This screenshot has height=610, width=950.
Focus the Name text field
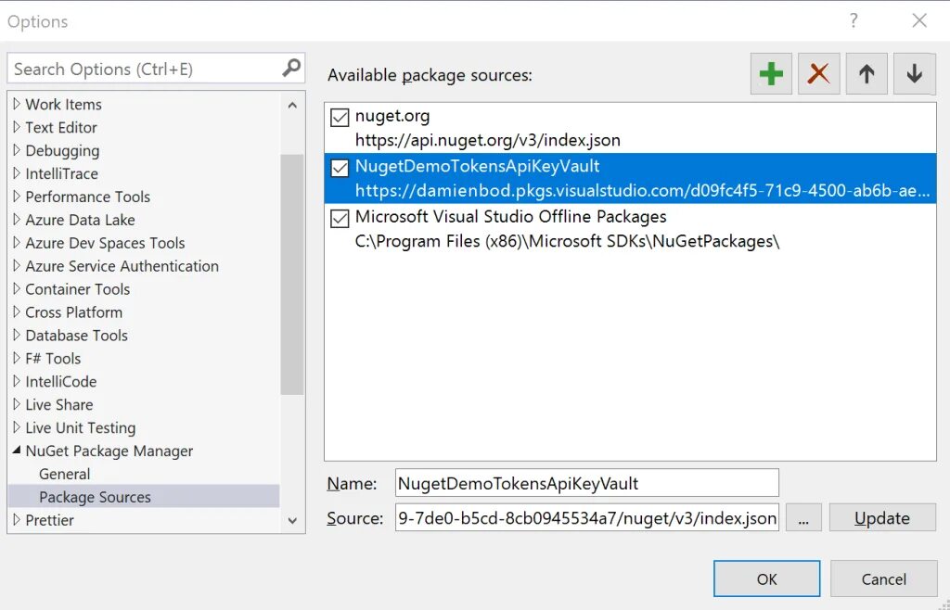(x=586, y=483)
